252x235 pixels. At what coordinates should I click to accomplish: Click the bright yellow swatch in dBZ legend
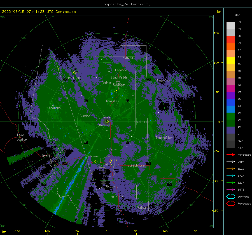coord(231,60)
